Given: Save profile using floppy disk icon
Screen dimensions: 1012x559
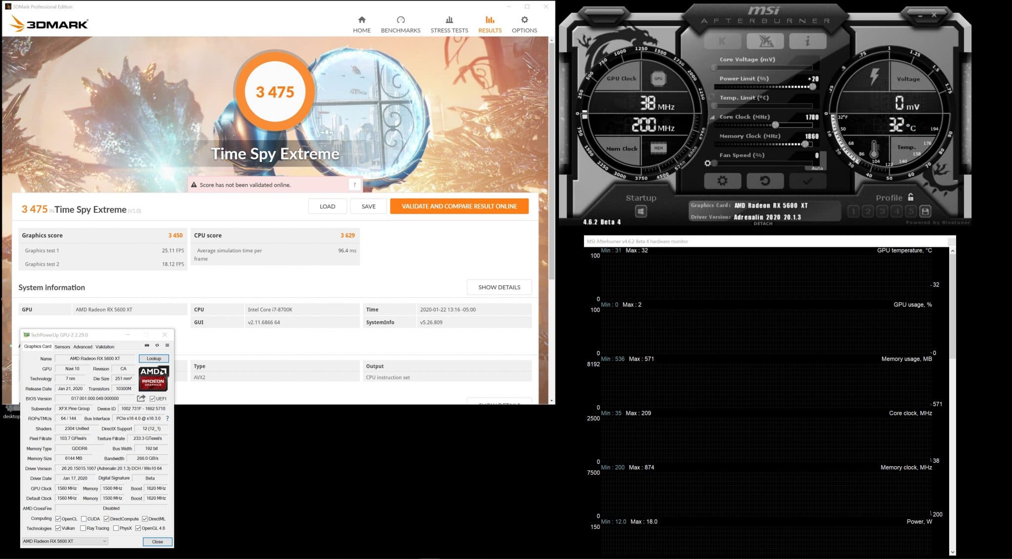Looking at the screenshot, I should (925, 211).
